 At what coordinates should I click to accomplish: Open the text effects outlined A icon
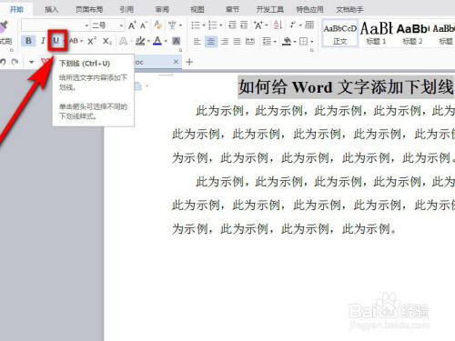click(123, 41)
